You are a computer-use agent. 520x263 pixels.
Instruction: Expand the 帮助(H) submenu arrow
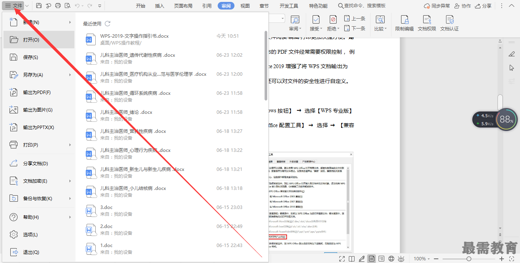point(70,217)
